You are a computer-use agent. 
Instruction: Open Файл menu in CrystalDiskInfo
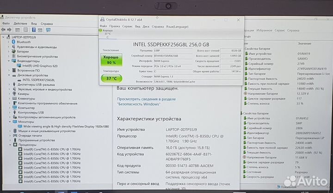(103, 26)
